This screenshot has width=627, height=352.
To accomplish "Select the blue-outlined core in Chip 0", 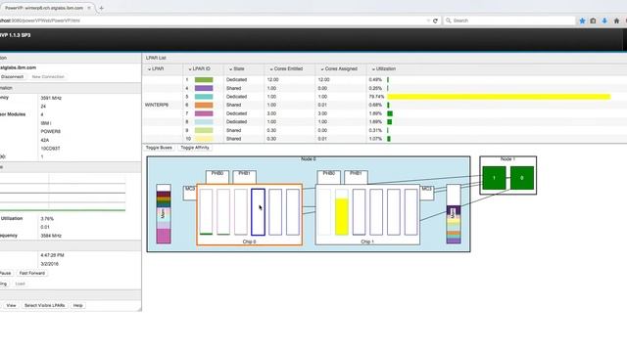I will (258, 212).
